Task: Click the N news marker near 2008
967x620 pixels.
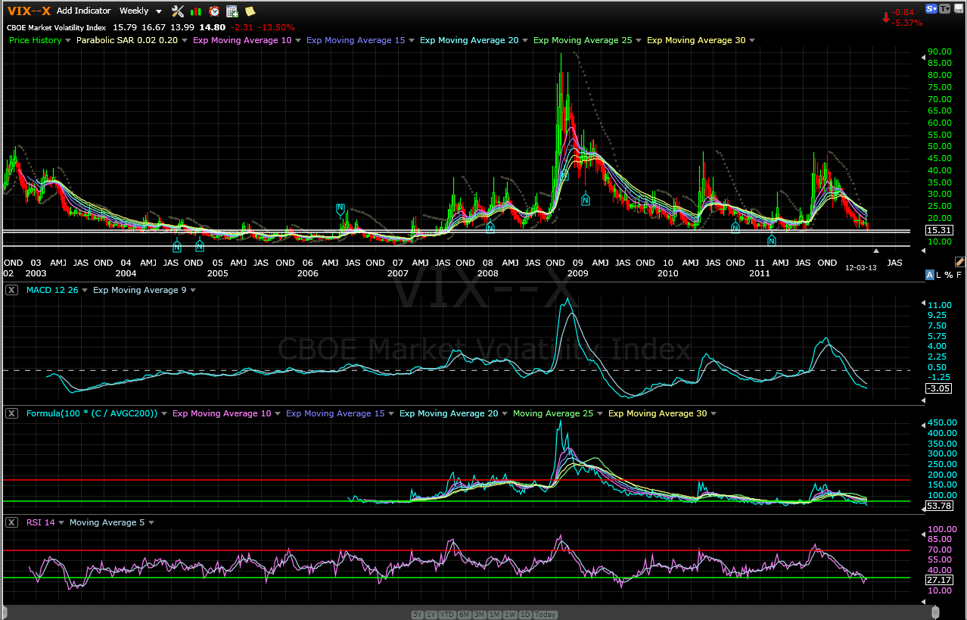Action: tap(490, 227)
